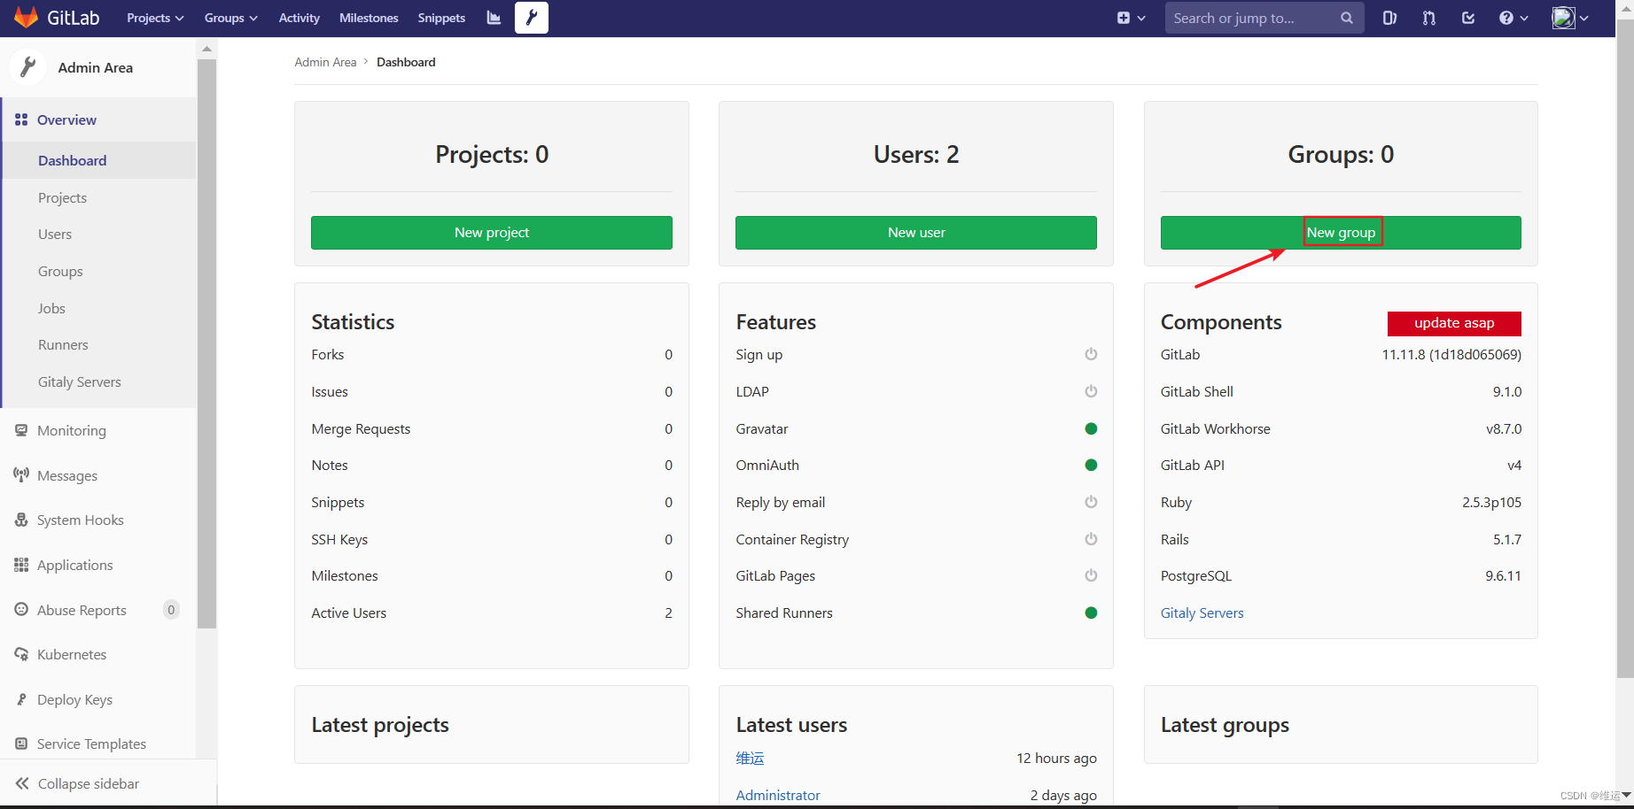Expand the Projects navbar dropdown
1634x809 pixels.
(x=155, y=18)
